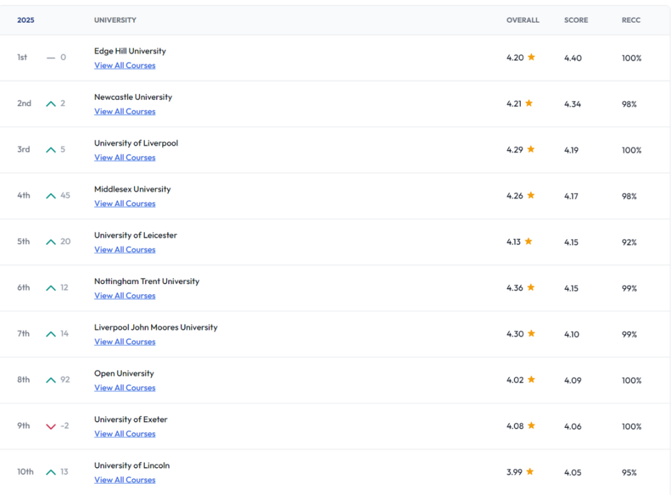Select the Nottingham Trent University name

point(147,282)
